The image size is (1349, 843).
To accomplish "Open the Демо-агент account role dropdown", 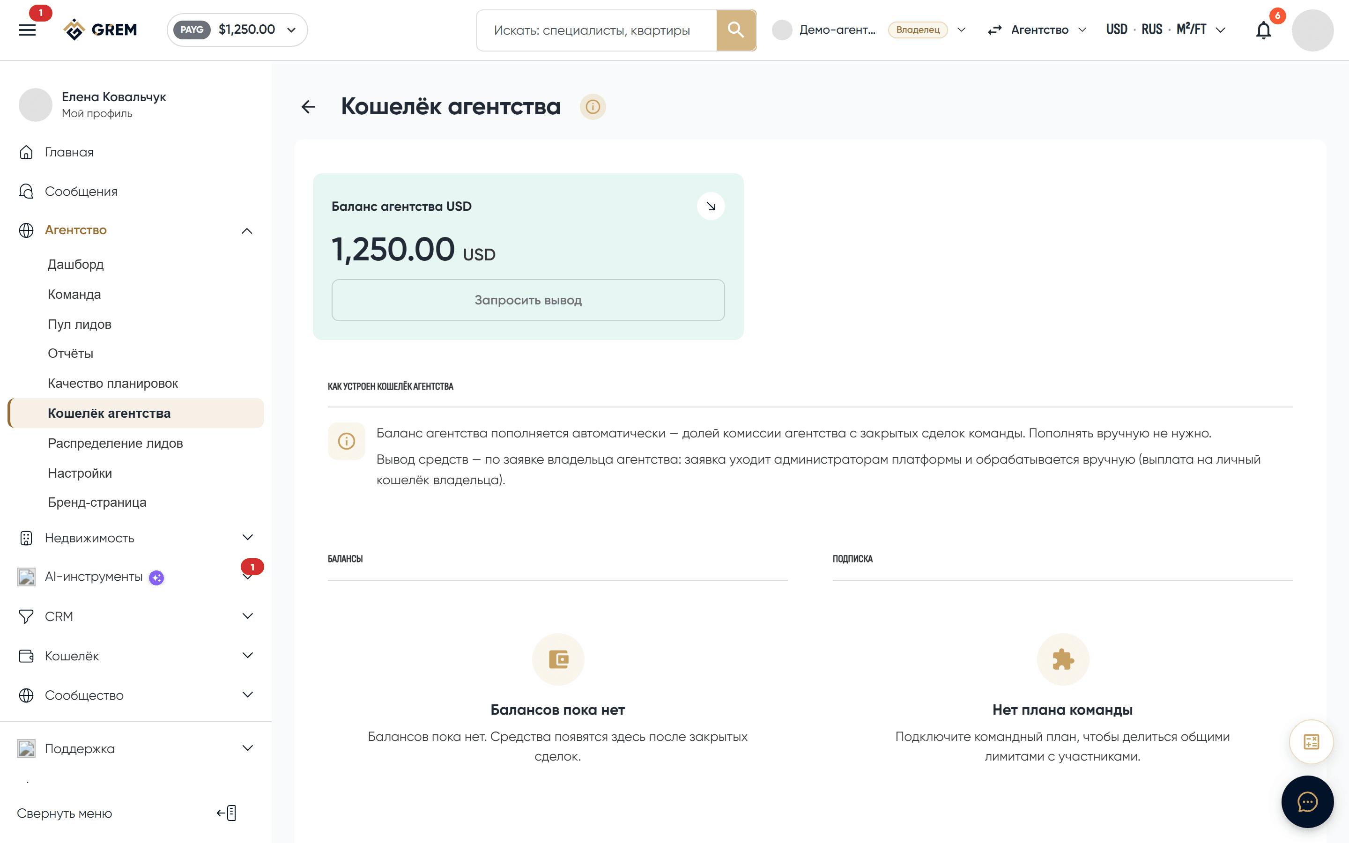I will pyautogui.click(x=869, y=30).
